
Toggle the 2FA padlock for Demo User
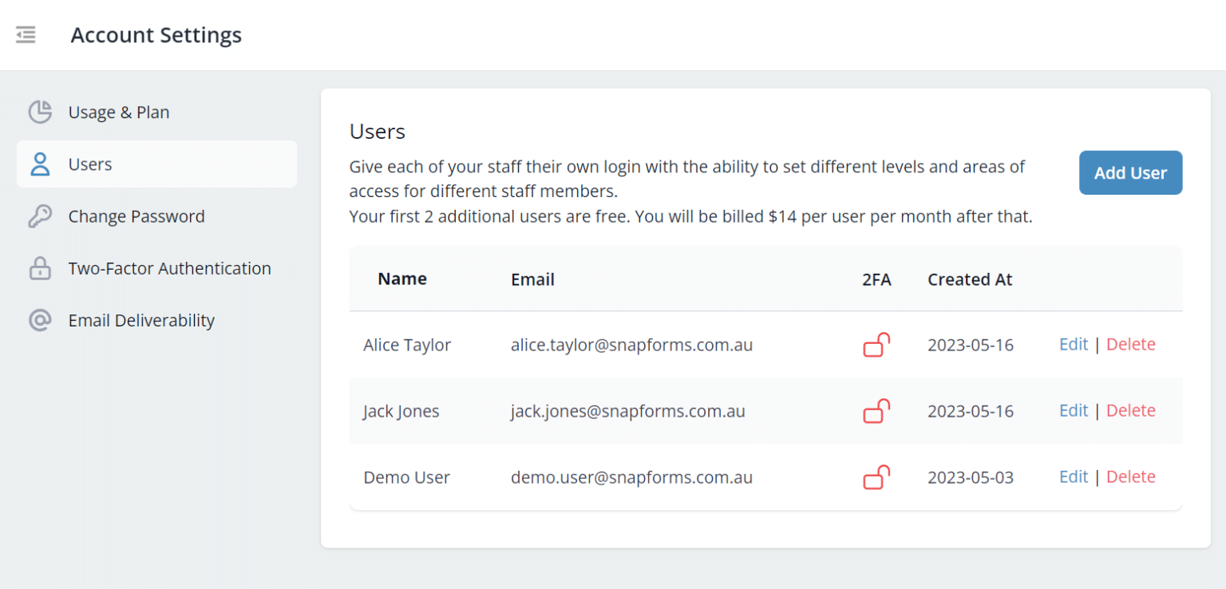coord(876,476)
